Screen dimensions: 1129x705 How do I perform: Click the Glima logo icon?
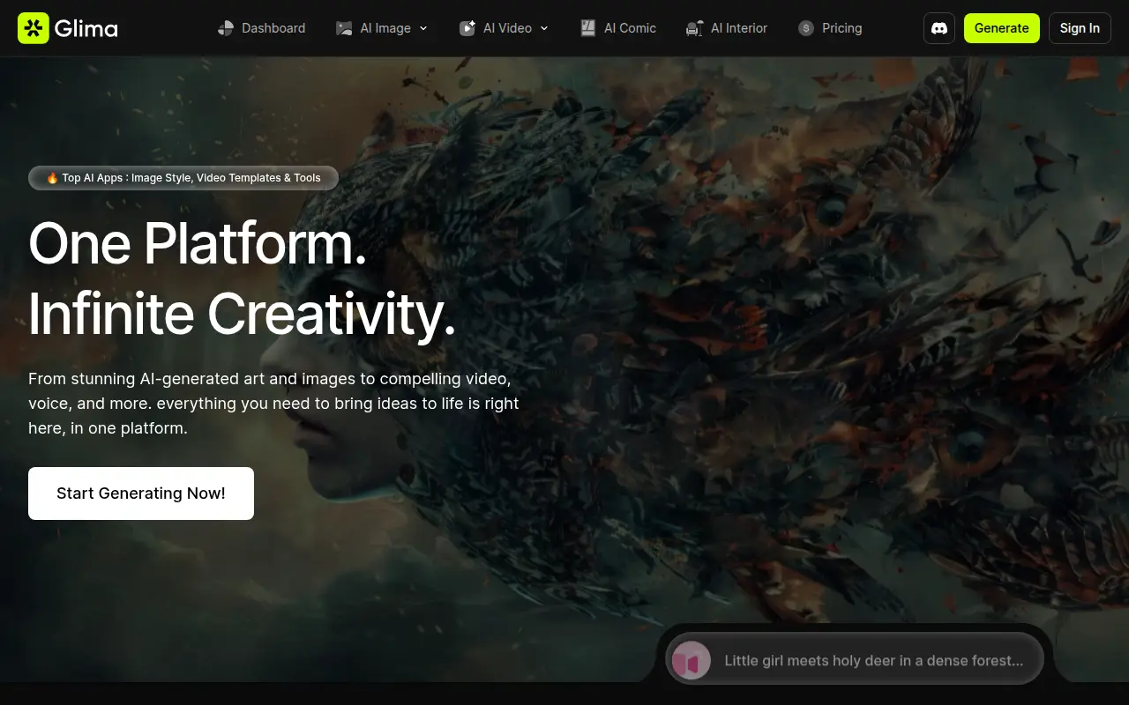pos(34,28)
